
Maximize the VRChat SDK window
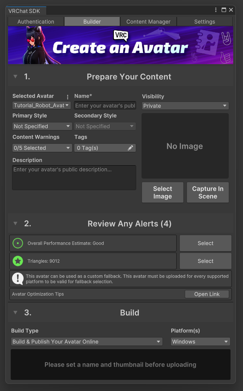(x=224, y=10)
